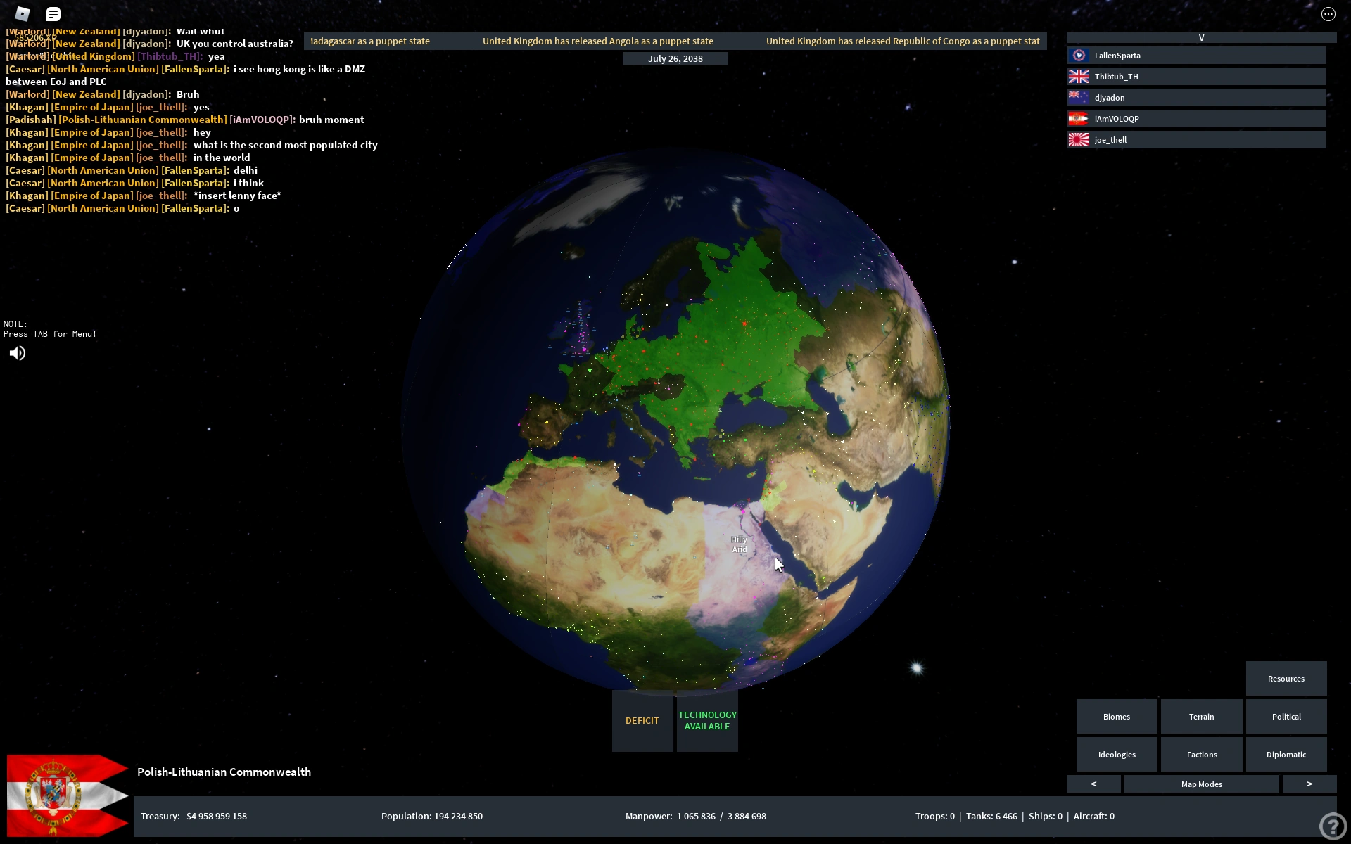Open the DEFICIT alert button
The image size is (1351, 844).
pos(642,721)
